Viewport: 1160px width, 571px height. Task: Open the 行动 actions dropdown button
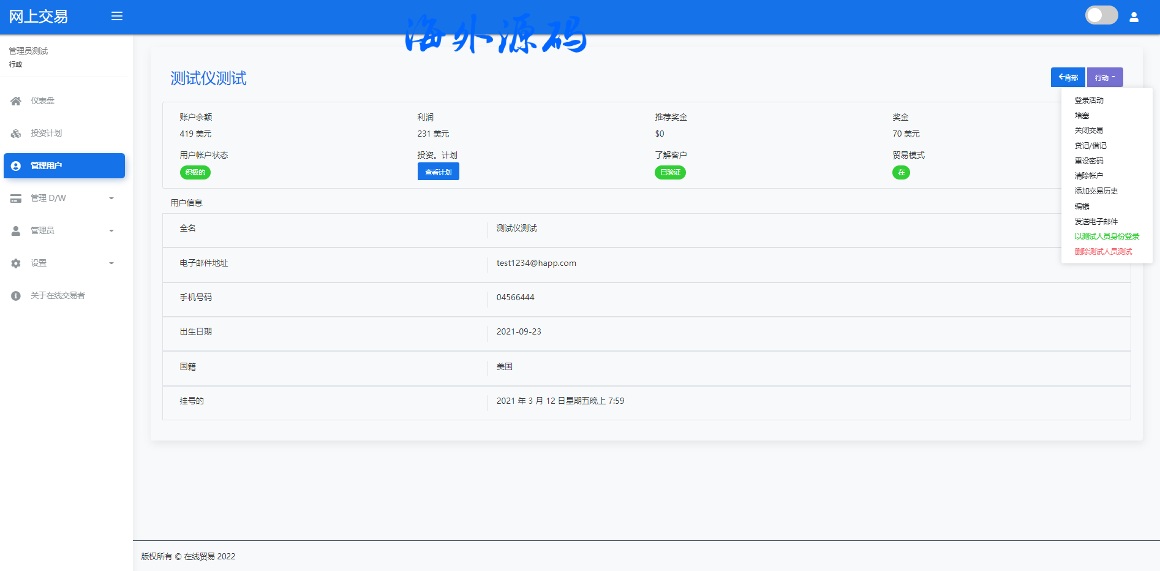(x=1105, y=78)
